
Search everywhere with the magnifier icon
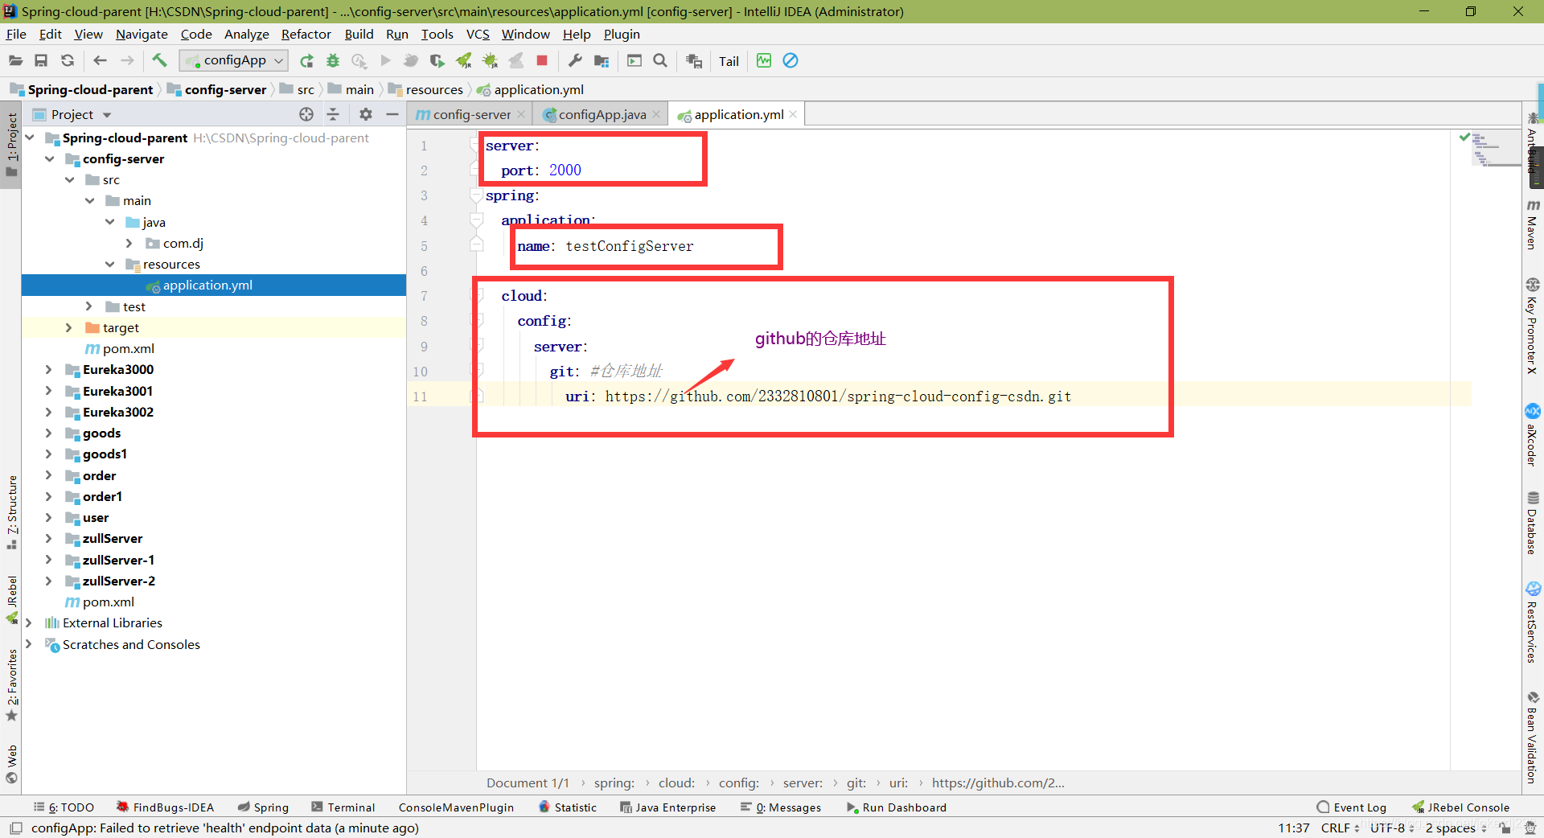tap(660, 60)
